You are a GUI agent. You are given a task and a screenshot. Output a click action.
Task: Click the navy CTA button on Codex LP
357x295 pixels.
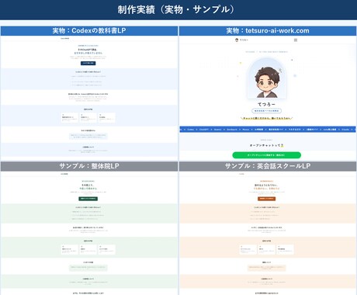pyautogui.click(x=88, y=63)
